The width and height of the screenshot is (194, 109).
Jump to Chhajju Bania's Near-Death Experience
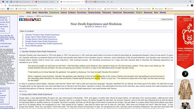point(41,39)
